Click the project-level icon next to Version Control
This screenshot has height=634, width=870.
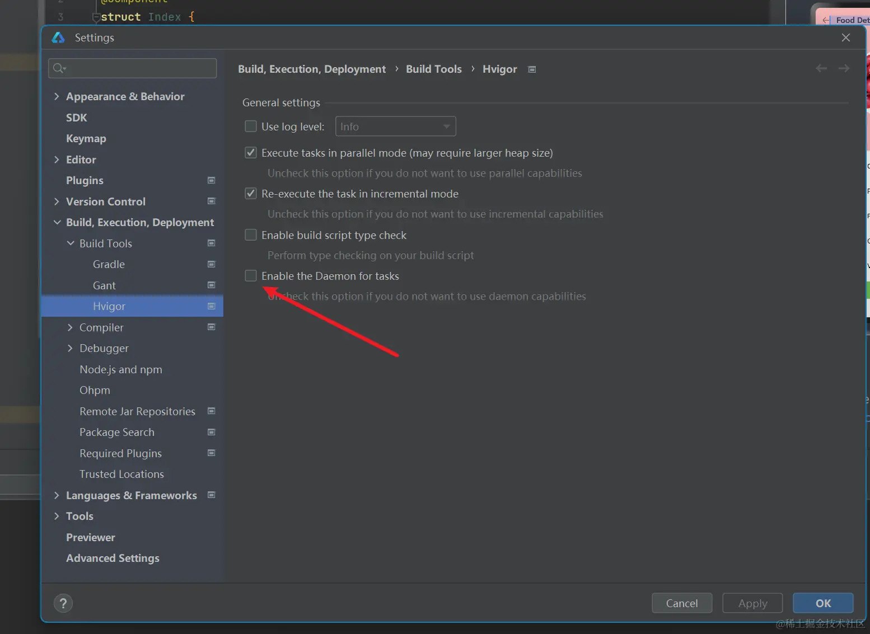(x=212, y=201)
